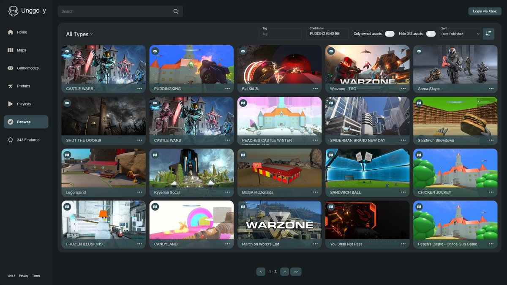Open Playlists section in the sidebar
The height and width of the screenshot is (285, 507).
point(26,104)
